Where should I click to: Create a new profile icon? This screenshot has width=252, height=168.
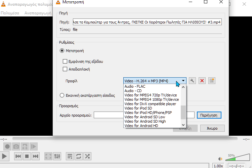212,81
